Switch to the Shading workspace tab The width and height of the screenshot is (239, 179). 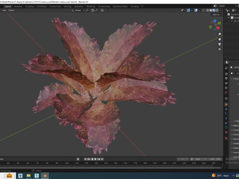68,6
